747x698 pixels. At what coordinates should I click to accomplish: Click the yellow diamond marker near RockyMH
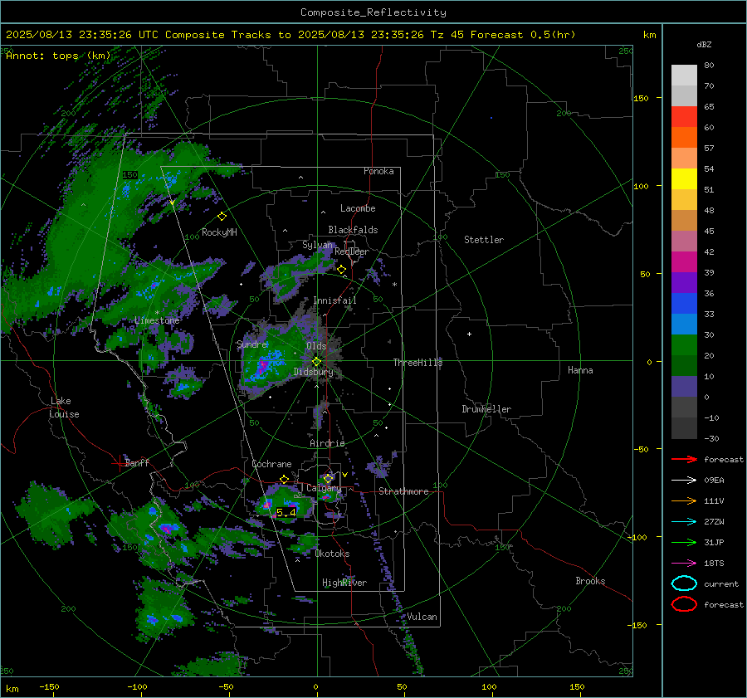coord(222,217)
